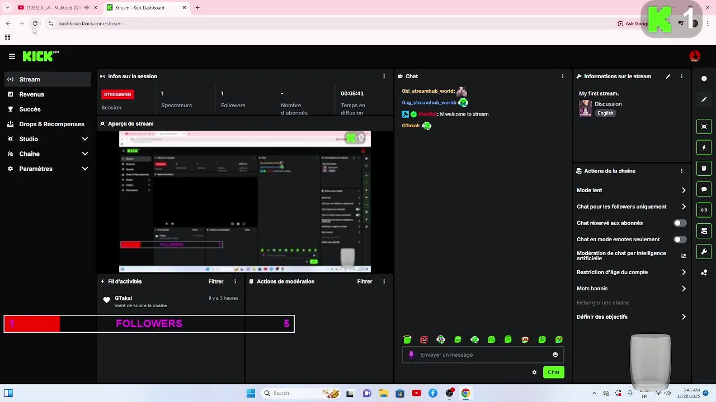Click the taskbar Search box
This screenshot has height=402, width=716.
[302, 393]
